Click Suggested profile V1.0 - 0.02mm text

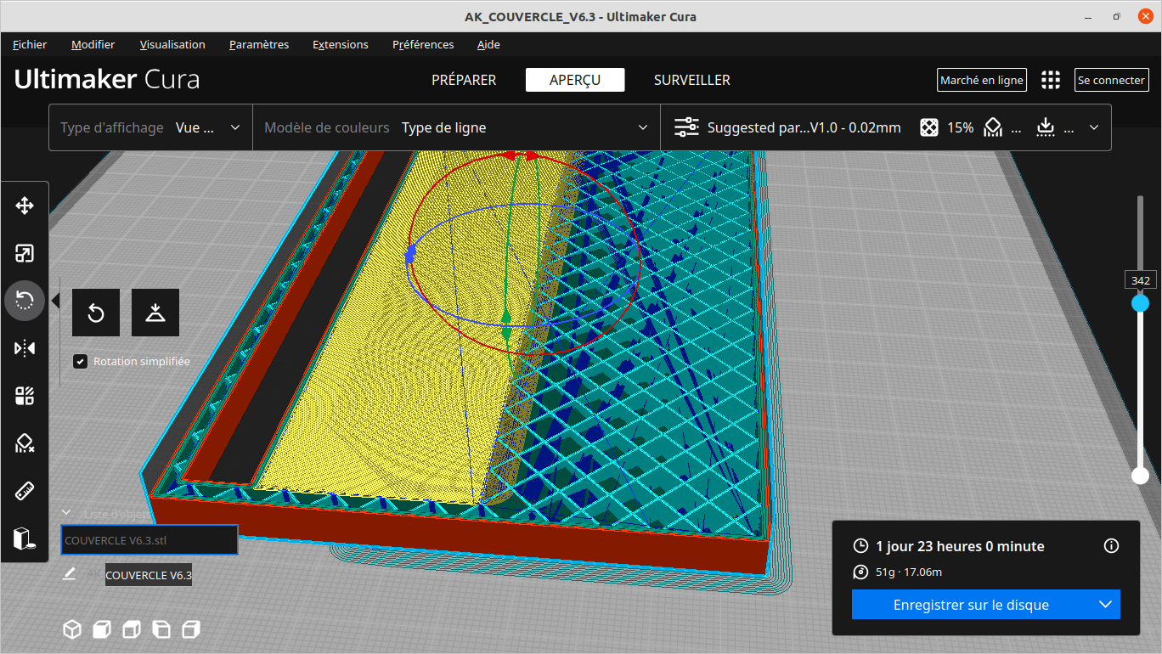[x=804, y=127]
